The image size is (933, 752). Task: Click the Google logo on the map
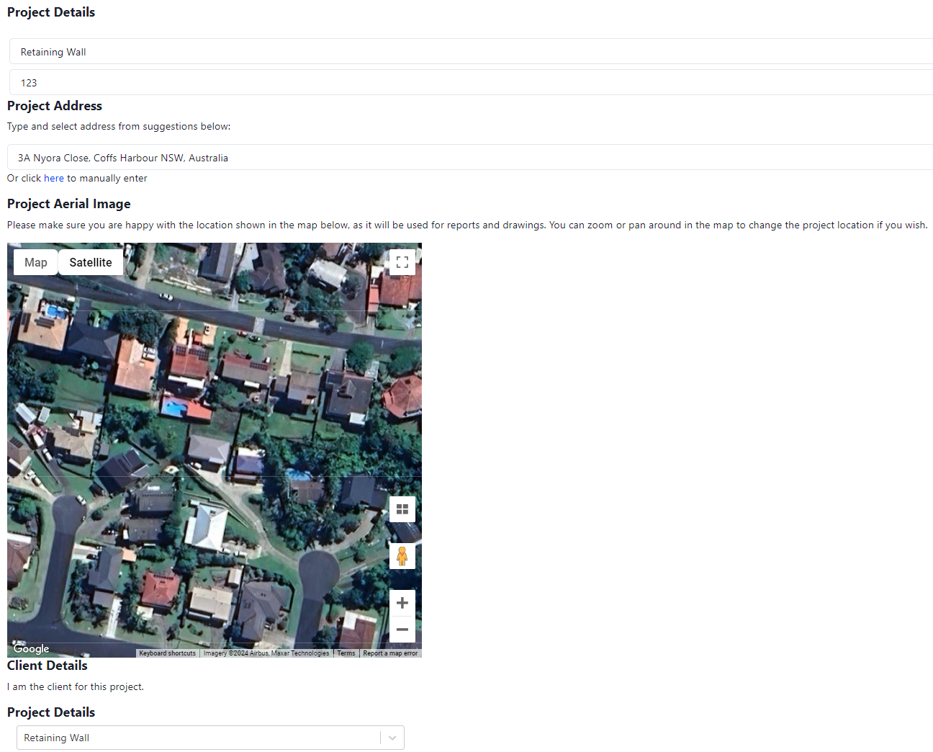pyautogui.click(x=32, y=648)
